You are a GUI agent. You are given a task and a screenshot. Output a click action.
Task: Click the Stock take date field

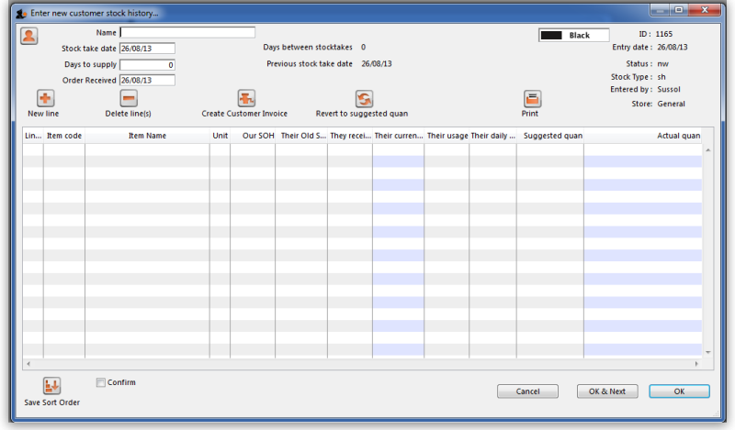[x=147, y=49]
